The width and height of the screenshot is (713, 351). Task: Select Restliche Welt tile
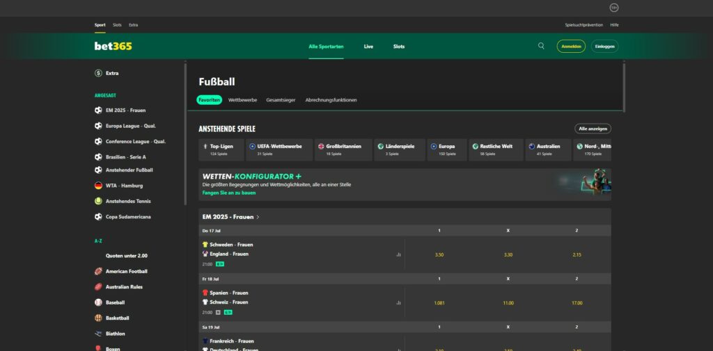tap(496, 150)
